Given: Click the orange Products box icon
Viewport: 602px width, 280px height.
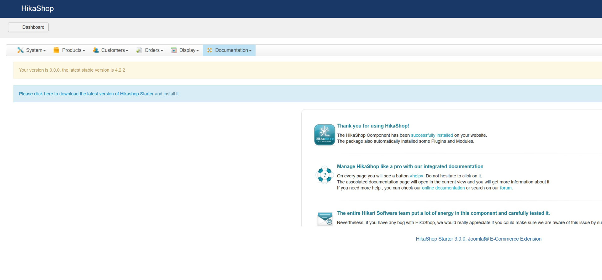Looking at the screenshot, I should click(x=56, y=50).
